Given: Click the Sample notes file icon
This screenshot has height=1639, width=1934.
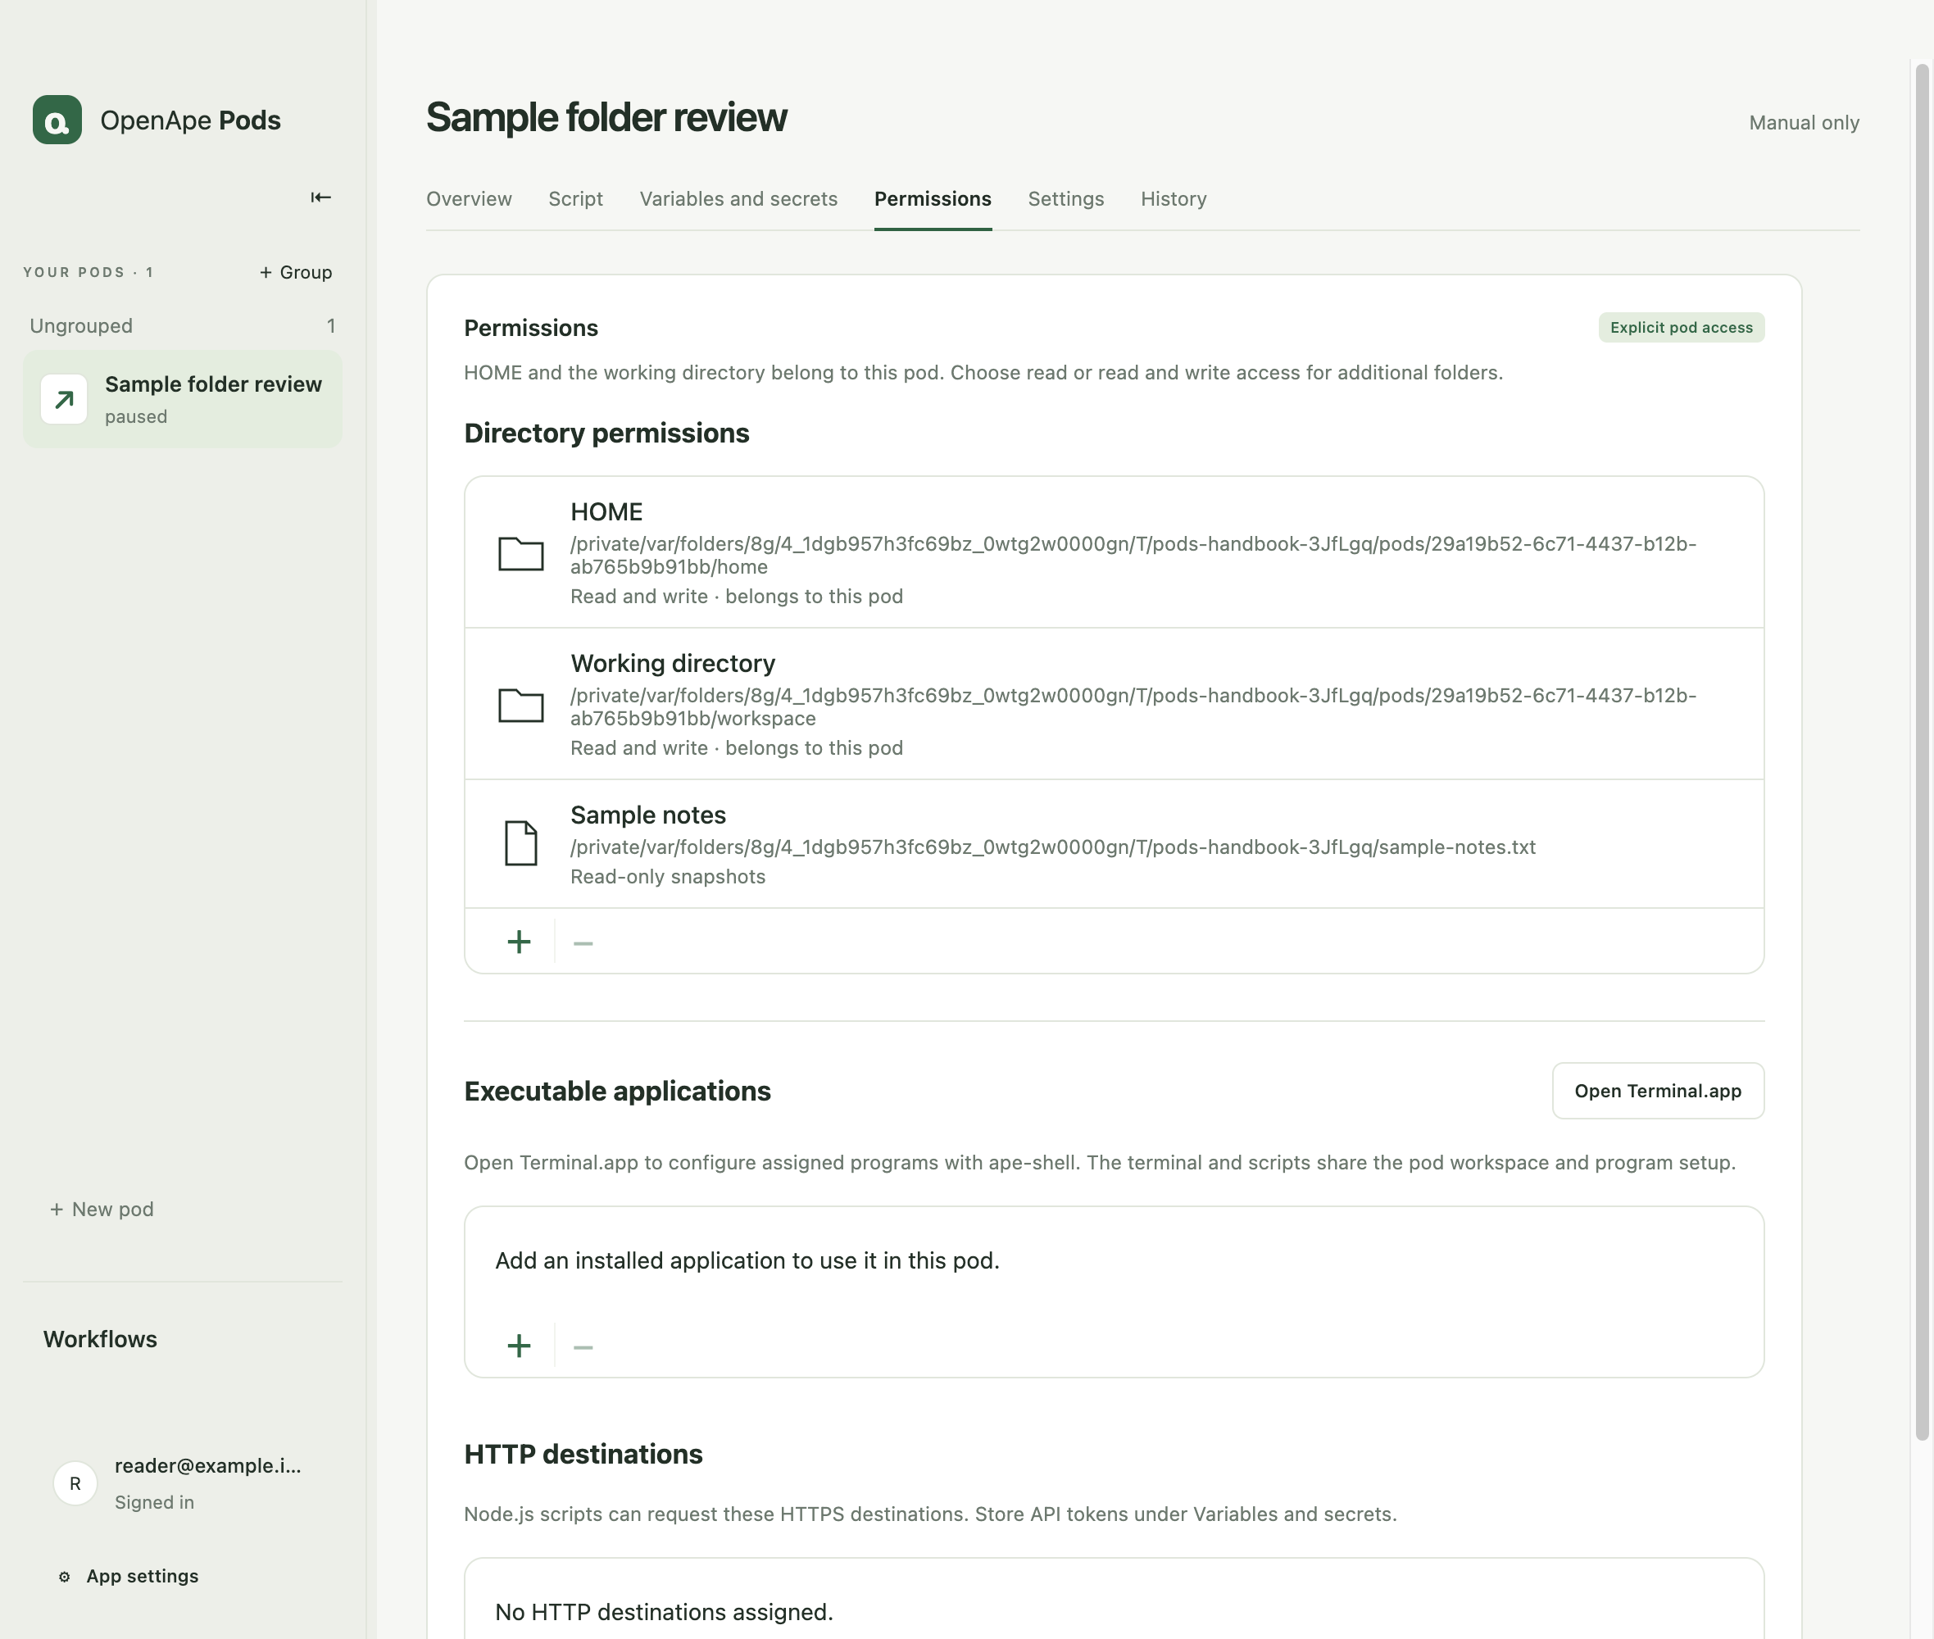Looking at the screenshot, I should (x=520, y=843).
